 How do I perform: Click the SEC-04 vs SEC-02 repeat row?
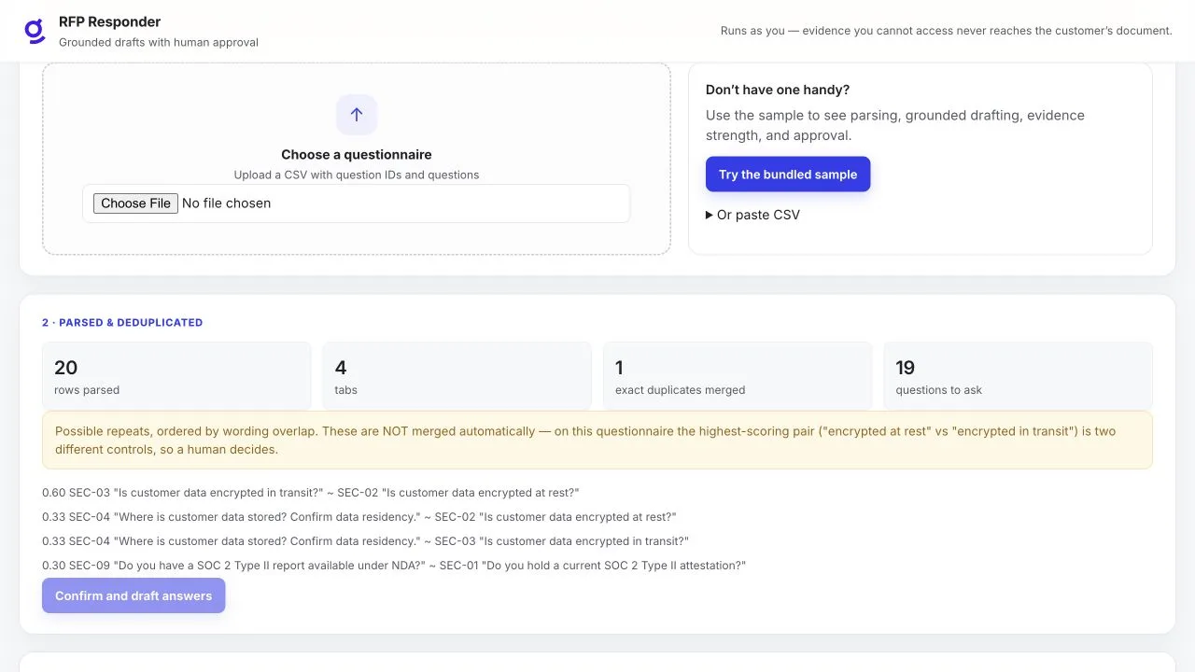tap(359, 517)
